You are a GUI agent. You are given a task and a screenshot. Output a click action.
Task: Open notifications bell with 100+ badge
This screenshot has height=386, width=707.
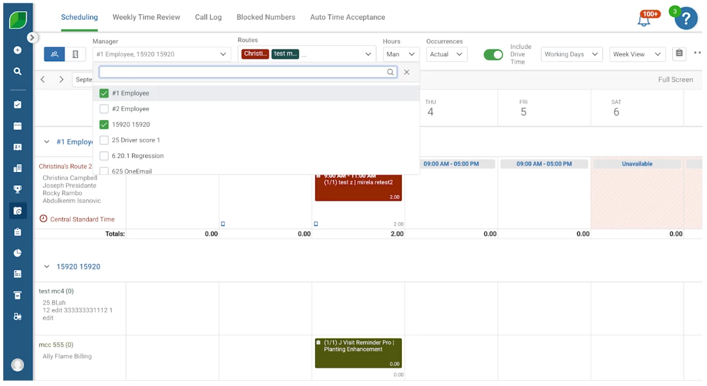point(644,20)
